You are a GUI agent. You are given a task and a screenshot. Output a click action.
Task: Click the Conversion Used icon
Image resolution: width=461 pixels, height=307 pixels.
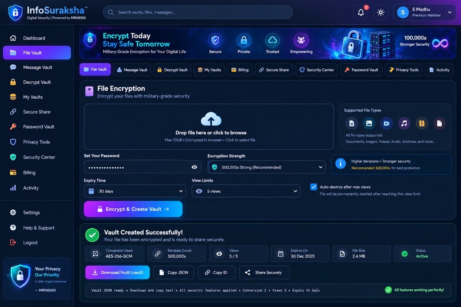click(95, 254)
